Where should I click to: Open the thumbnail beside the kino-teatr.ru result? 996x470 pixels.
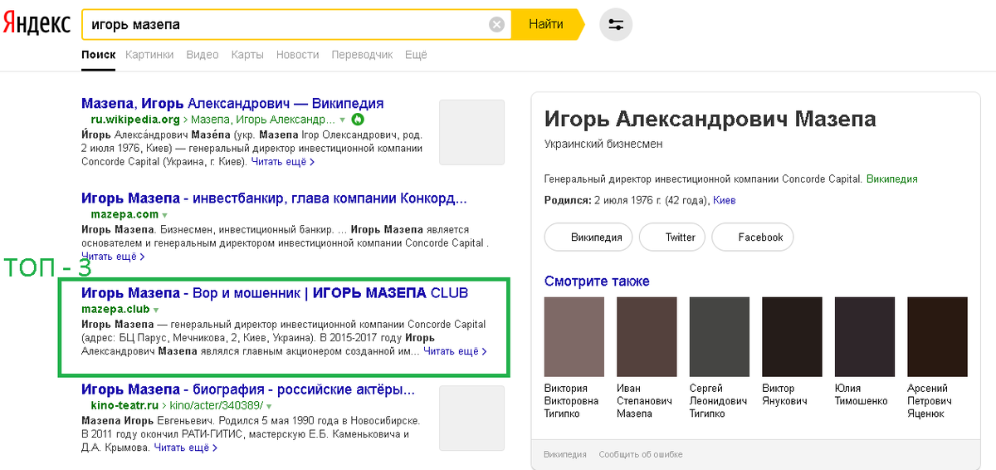click(471, 418)
